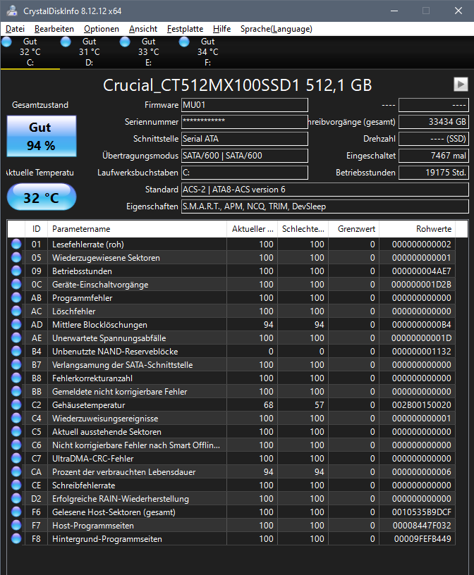Select drive C: tab at 32 °C
This screenshot has width=474, height=575.
tap(30, 52)
